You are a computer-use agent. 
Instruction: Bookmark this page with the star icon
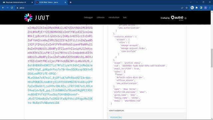click(x=187, y=8)
